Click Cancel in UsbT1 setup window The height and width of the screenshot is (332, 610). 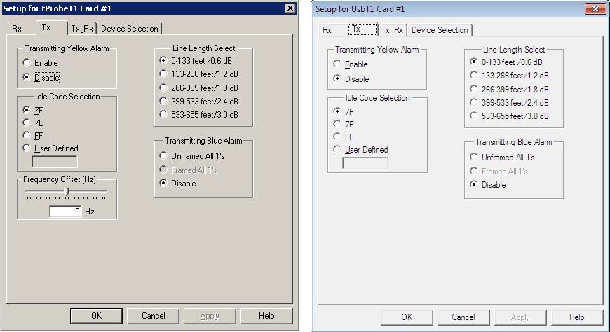pos(463,317)
